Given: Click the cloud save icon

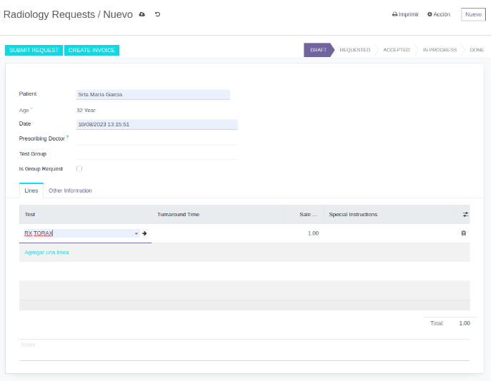Looking at the screenshot, I should tap(142, 14).
